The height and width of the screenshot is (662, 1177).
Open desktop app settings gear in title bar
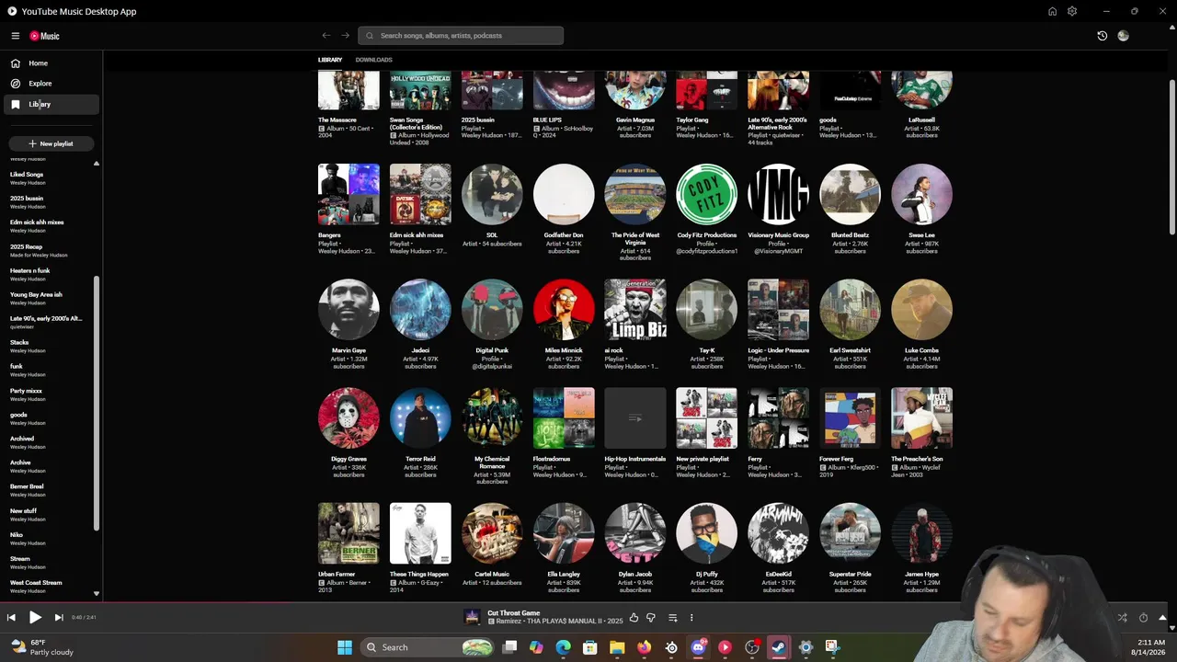[1072, 11]
